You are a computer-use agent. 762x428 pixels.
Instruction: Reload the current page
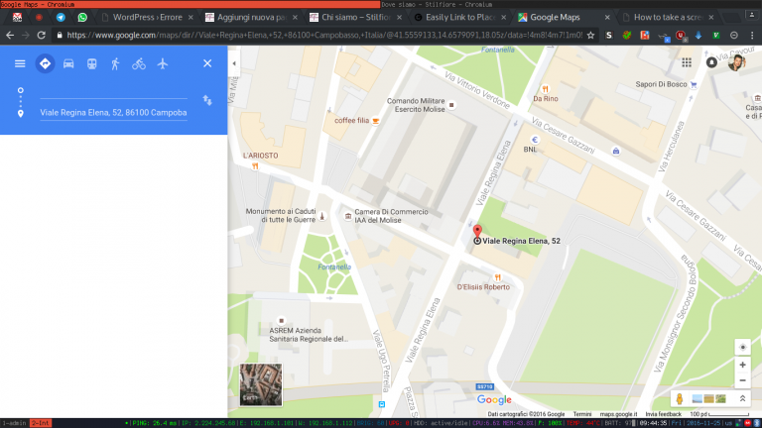pos(42,35)
